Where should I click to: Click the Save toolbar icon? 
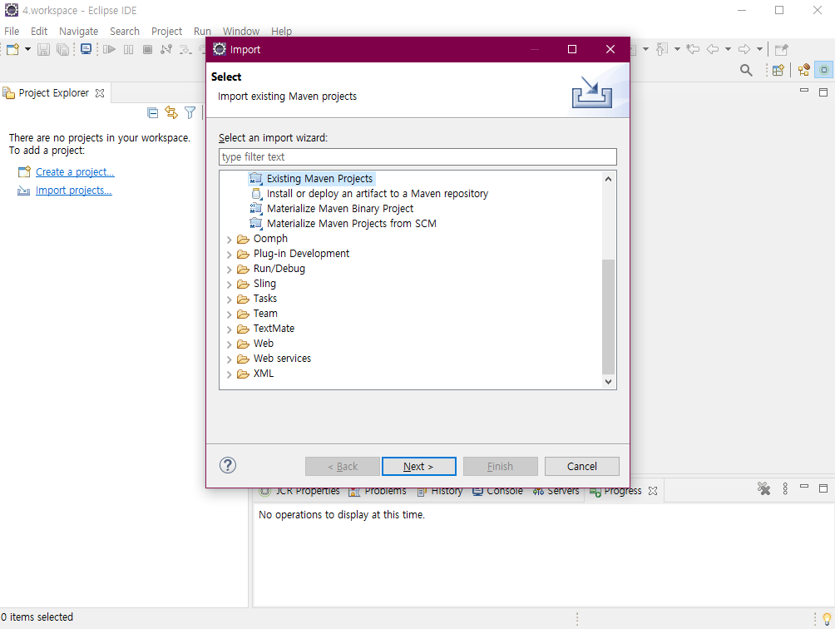(x=44, y=50)
